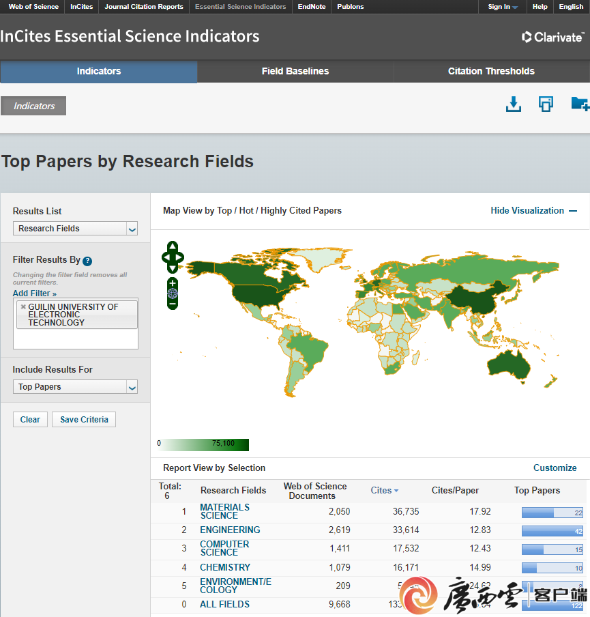Click the Customize link
This screenshot has height=617, width=590.
point(555,468)
